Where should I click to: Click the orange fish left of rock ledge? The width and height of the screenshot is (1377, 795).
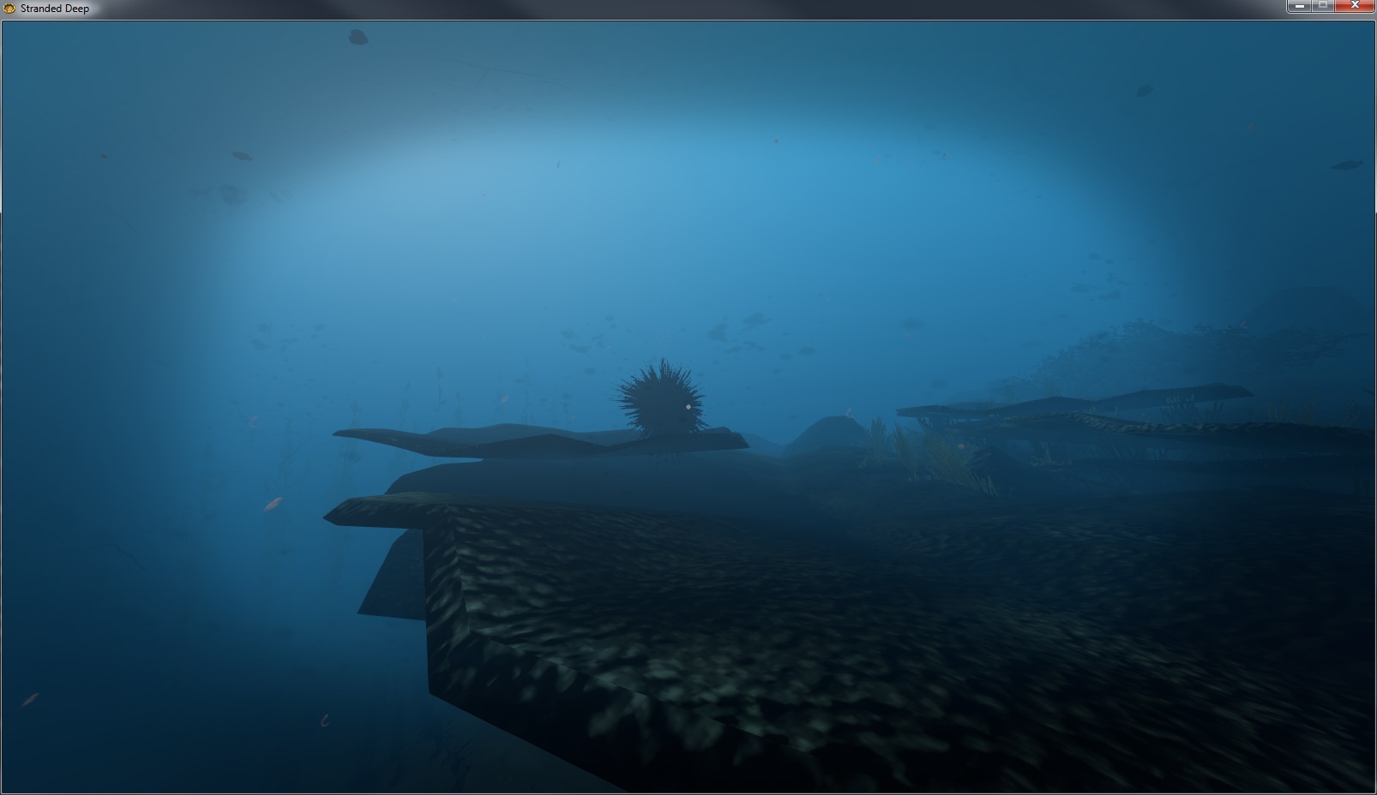coord(273,504)
